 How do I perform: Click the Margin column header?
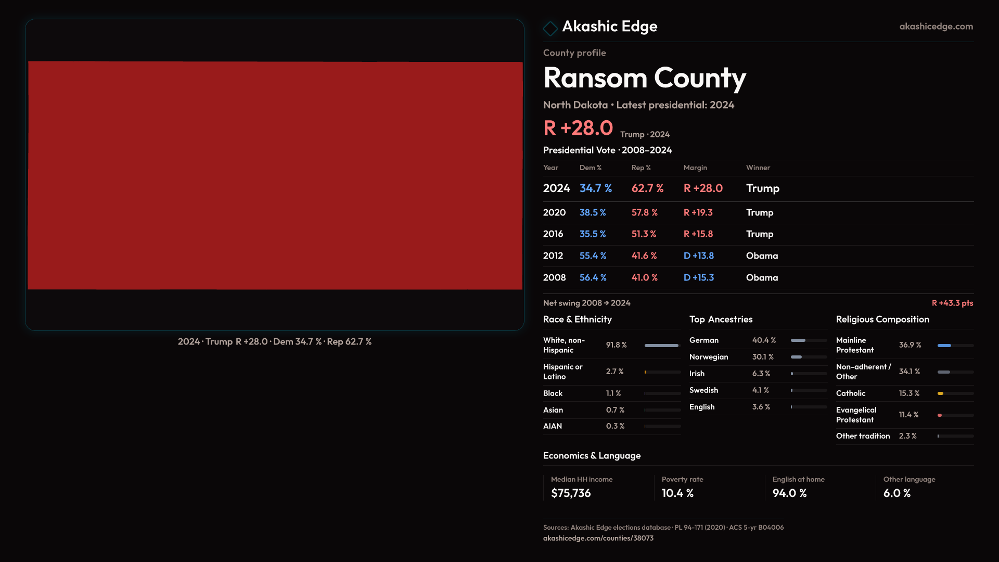pyautogui.click(x=695, y=168)
